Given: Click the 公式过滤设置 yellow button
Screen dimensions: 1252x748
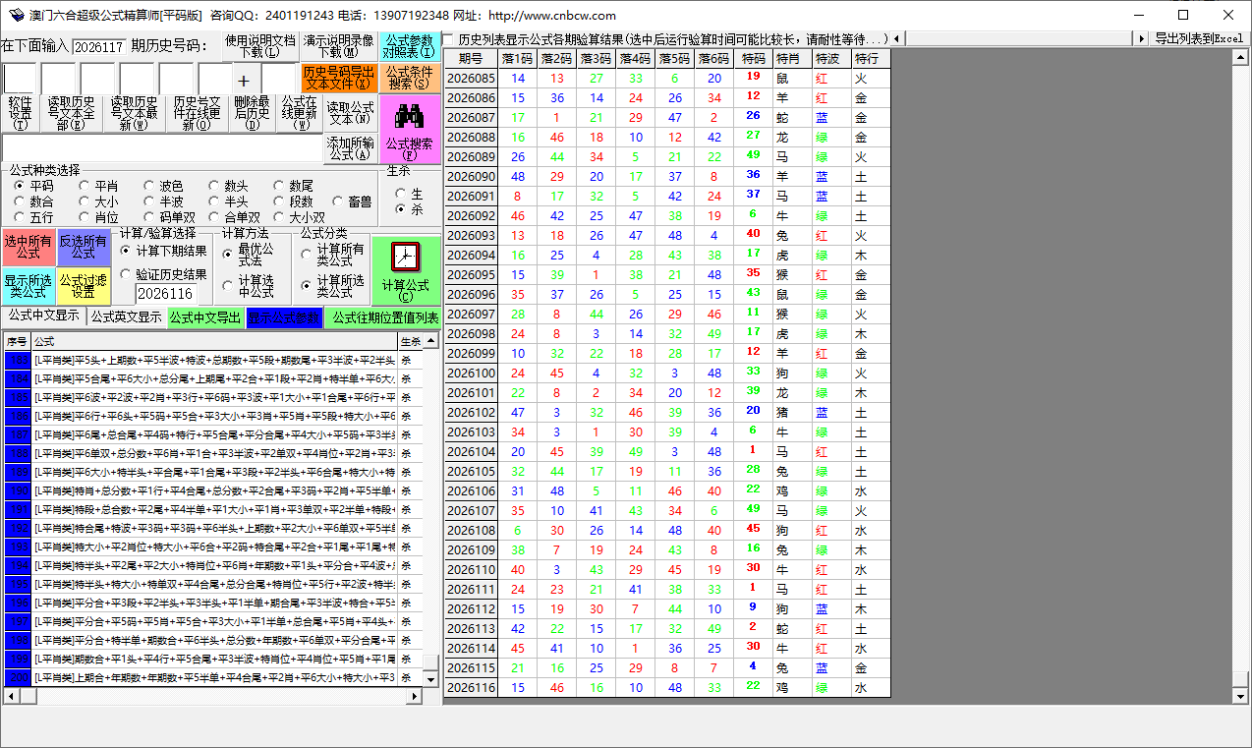Looking at the screenshot, I should pyautogui.click(x=84, y=286).
